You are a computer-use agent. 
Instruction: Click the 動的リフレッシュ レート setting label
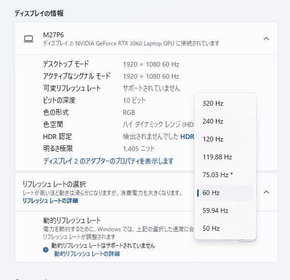pyautogui.click(x=72, y=220)
